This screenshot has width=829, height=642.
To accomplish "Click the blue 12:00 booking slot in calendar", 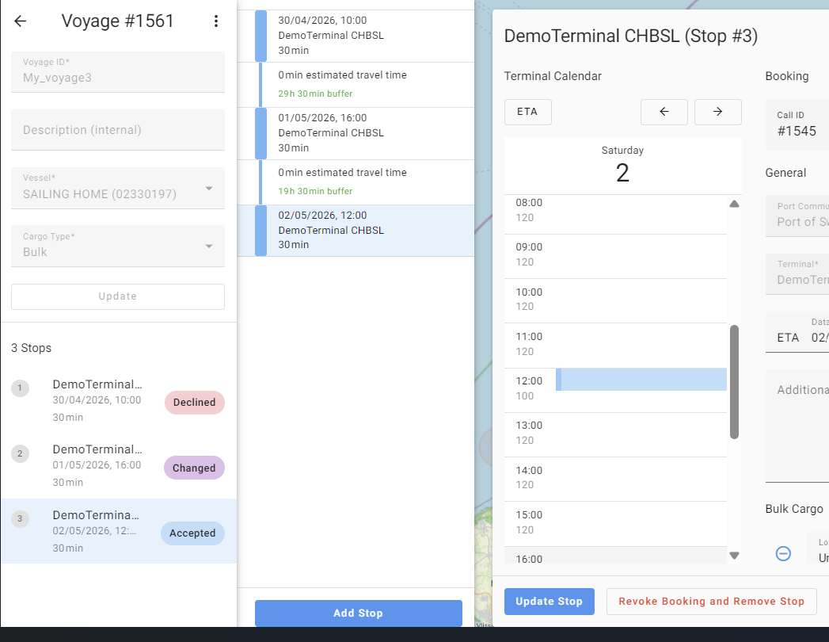I will pos(641,380).
